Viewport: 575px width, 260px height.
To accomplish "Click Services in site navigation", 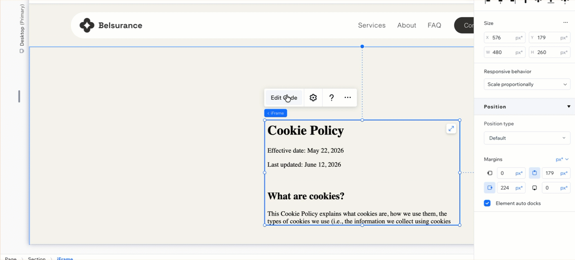I will (x=372, y=25).
